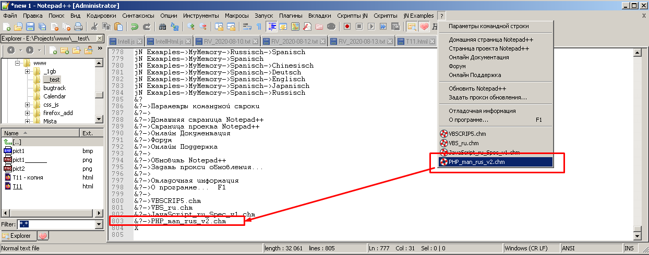Click the Zoom Out magnifier icon
649x255 pixels.
[203, 26]
